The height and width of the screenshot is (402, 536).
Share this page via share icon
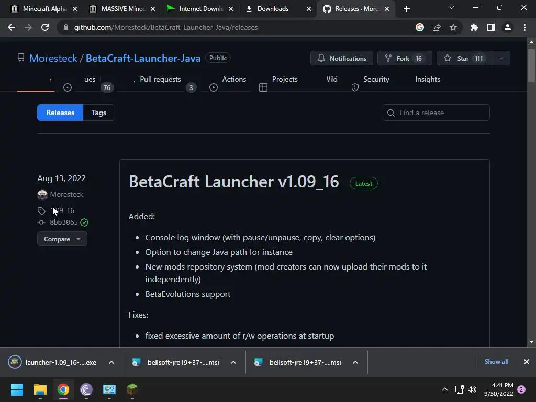[x=436, y=27]
